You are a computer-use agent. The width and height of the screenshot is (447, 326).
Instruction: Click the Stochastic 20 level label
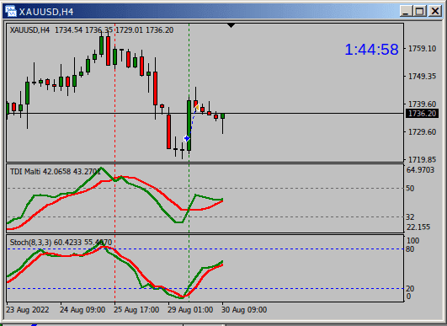click(x=410, y=289)
